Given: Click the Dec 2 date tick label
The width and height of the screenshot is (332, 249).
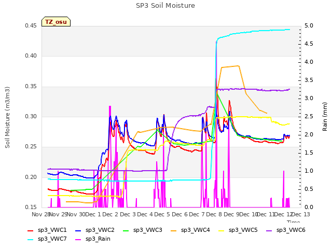Looking at the screenshot, I should tap(110, 215).
